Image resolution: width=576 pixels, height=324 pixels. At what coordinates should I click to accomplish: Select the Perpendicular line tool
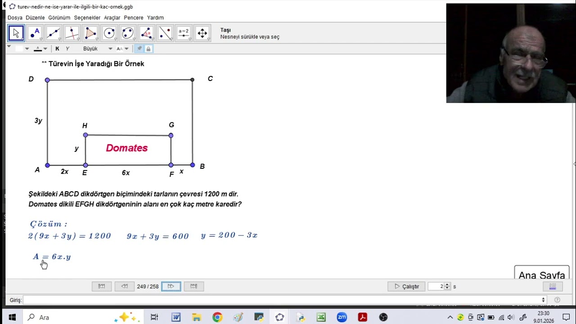coord(72,33)
